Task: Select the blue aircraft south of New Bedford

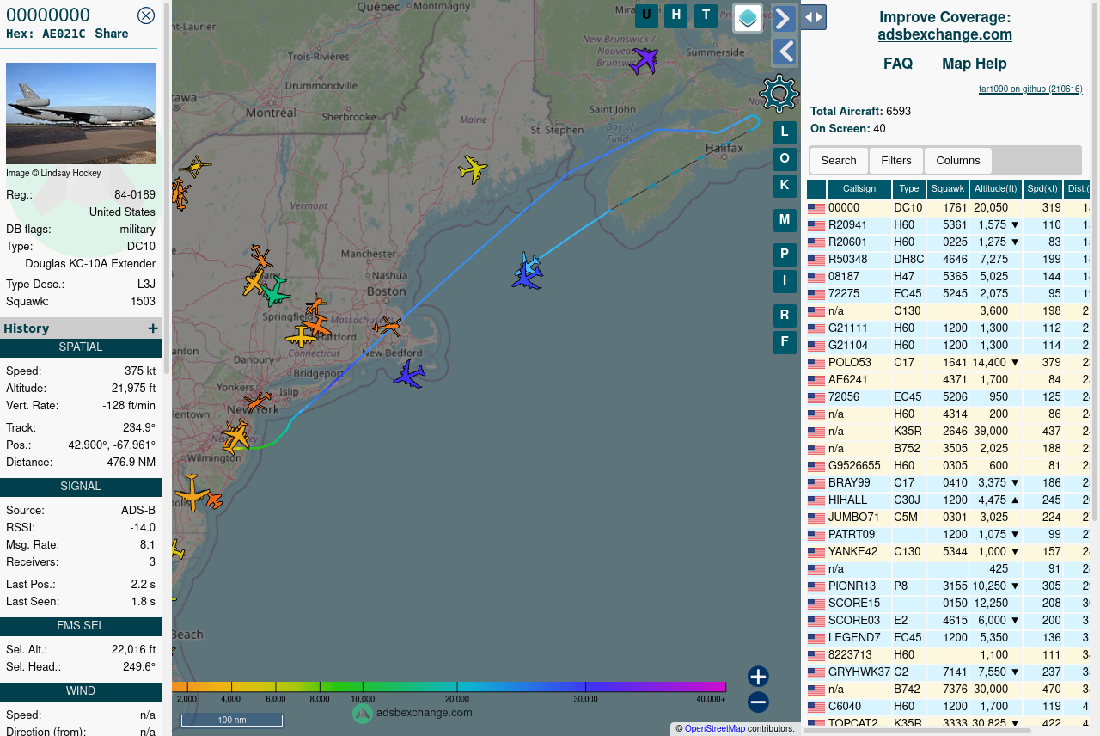Action: coord(409,374)
